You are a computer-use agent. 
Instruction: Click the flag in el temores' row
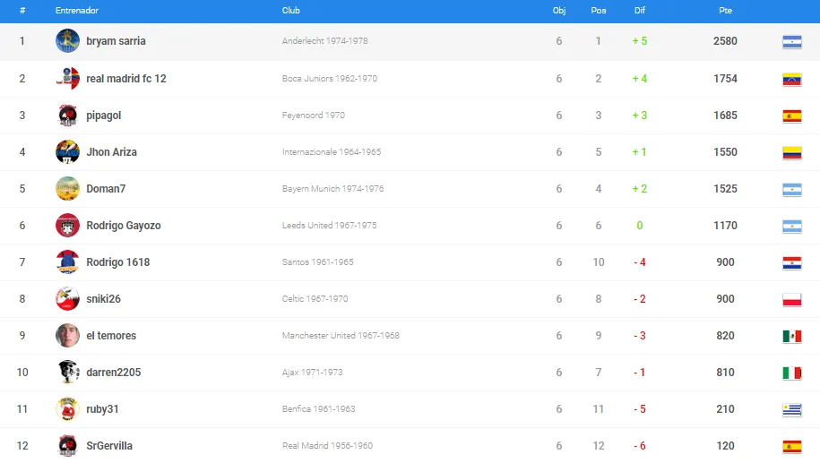(x=791, y=337)
